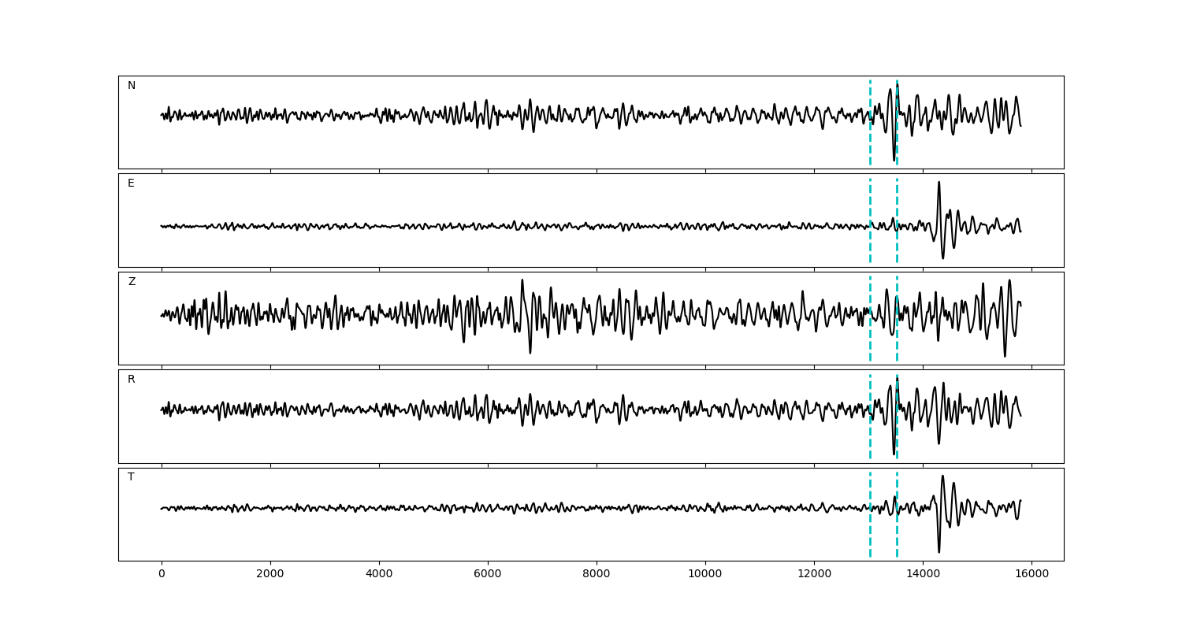Click the tallest peak in the E trace
The image size is (1182, 630).
939,182
